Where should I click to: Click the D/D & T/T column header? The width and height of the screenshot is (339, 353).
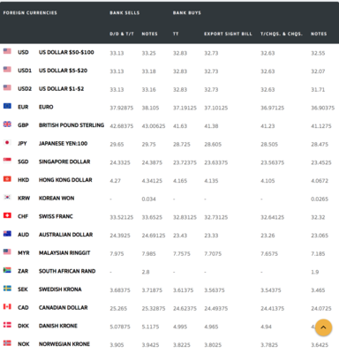(122, 34)
